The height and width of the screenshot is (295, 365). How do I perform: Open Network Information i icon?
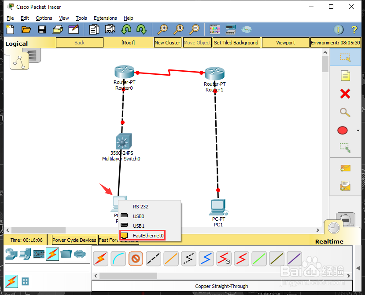339,29
